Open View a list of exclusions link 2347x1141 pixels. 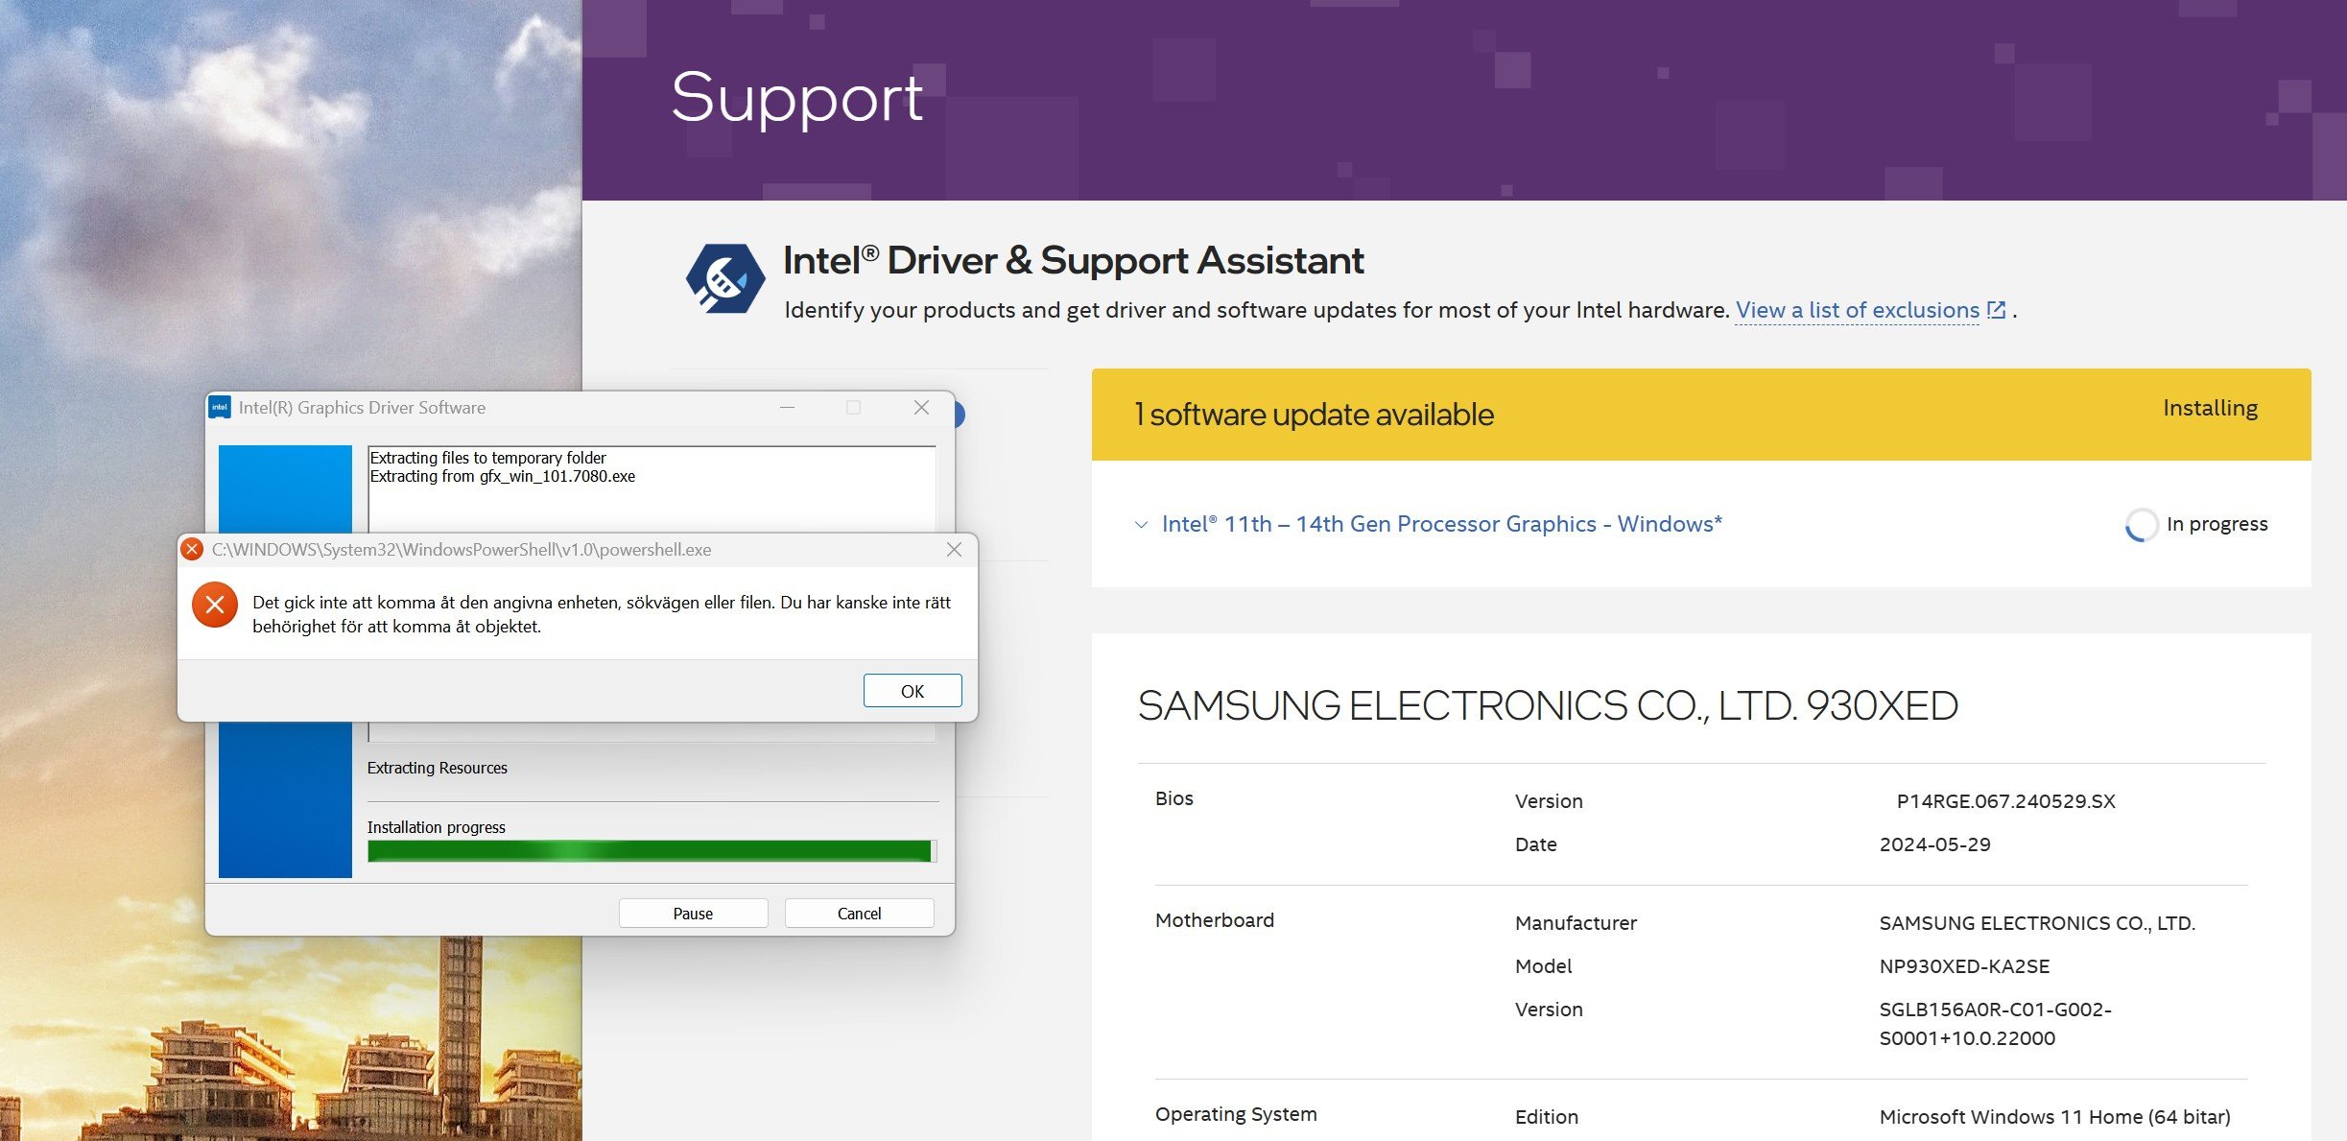click(1857, 310)
